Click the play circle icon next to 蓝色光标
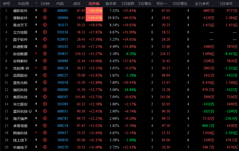 pos(45,82)
